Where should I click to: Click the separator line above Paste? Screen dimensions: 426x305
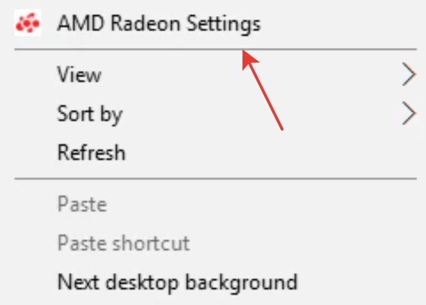click(215, 179)
